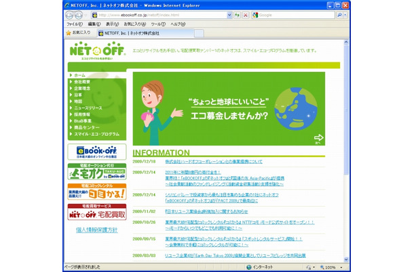Open the 2009/03/03 Earth Day Tokyo link
Screen dimensions: 414x272
236,256
